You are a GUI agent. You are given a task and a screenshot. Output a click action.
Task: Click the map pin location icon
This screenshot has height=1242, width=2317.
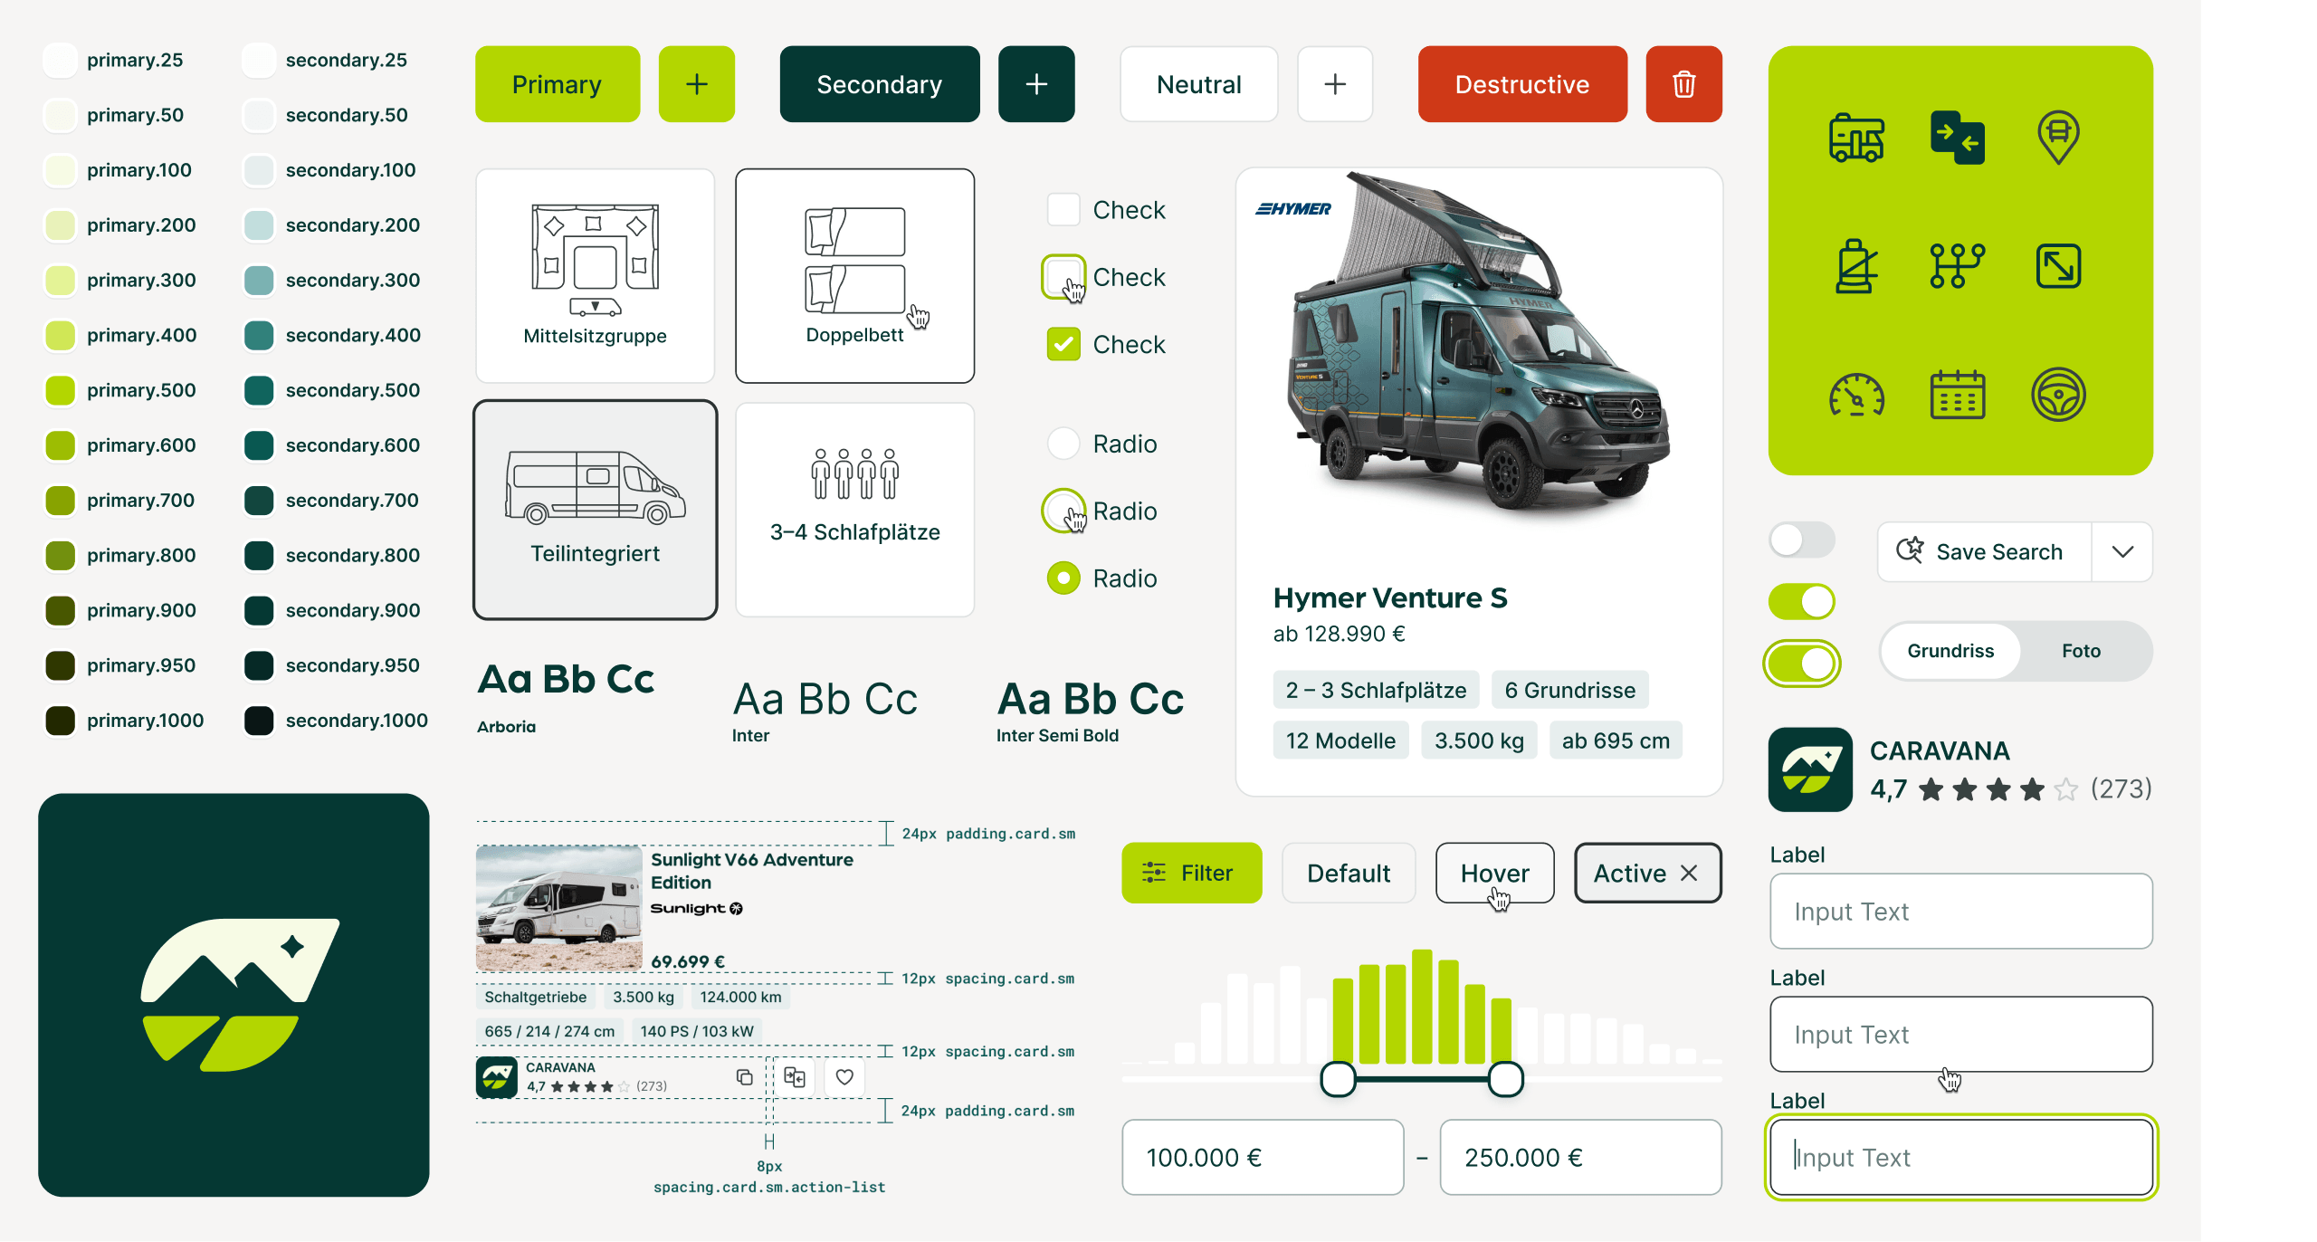(x=2058, y=137)
